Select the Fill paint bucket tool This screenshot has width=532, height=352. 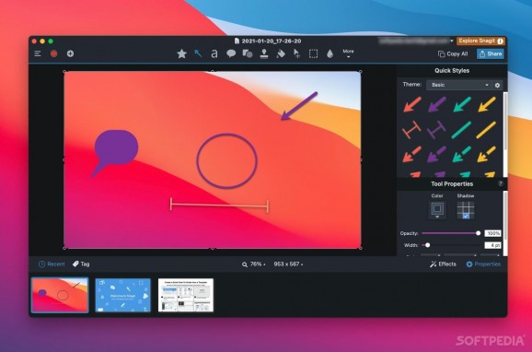[x=281, y=53]
